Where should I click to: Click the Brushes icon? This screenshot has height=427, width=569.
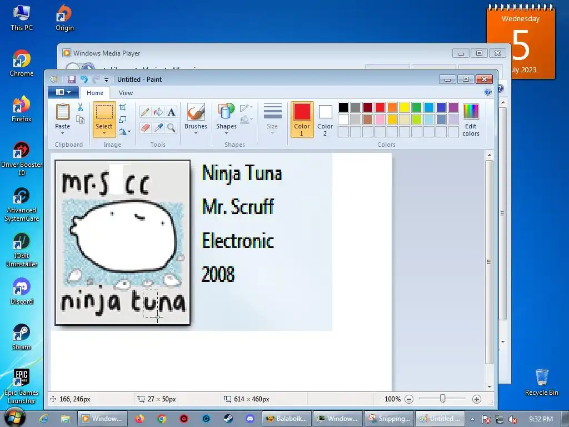coord(196,111)
